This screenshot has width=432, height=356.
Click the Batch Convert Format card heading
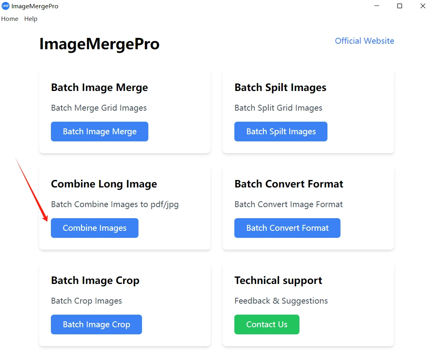(x=289, y=184)
